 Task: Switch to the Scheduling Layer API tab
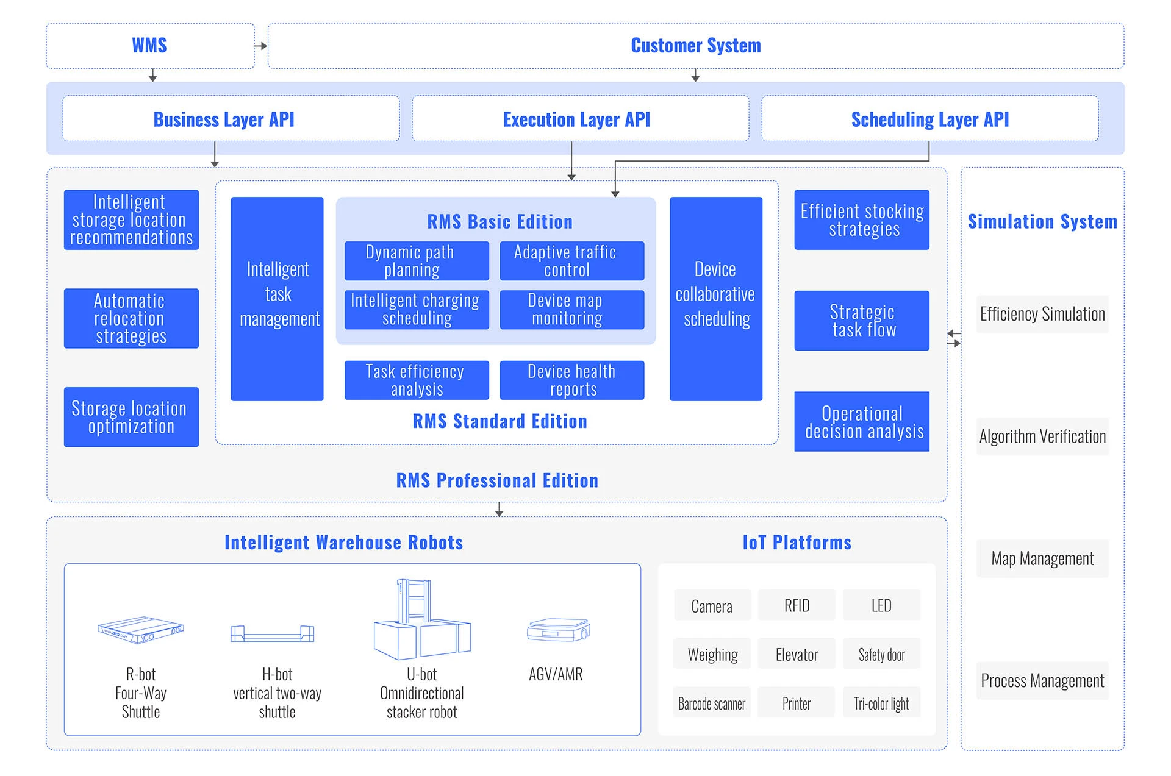[x=929, y=119]
